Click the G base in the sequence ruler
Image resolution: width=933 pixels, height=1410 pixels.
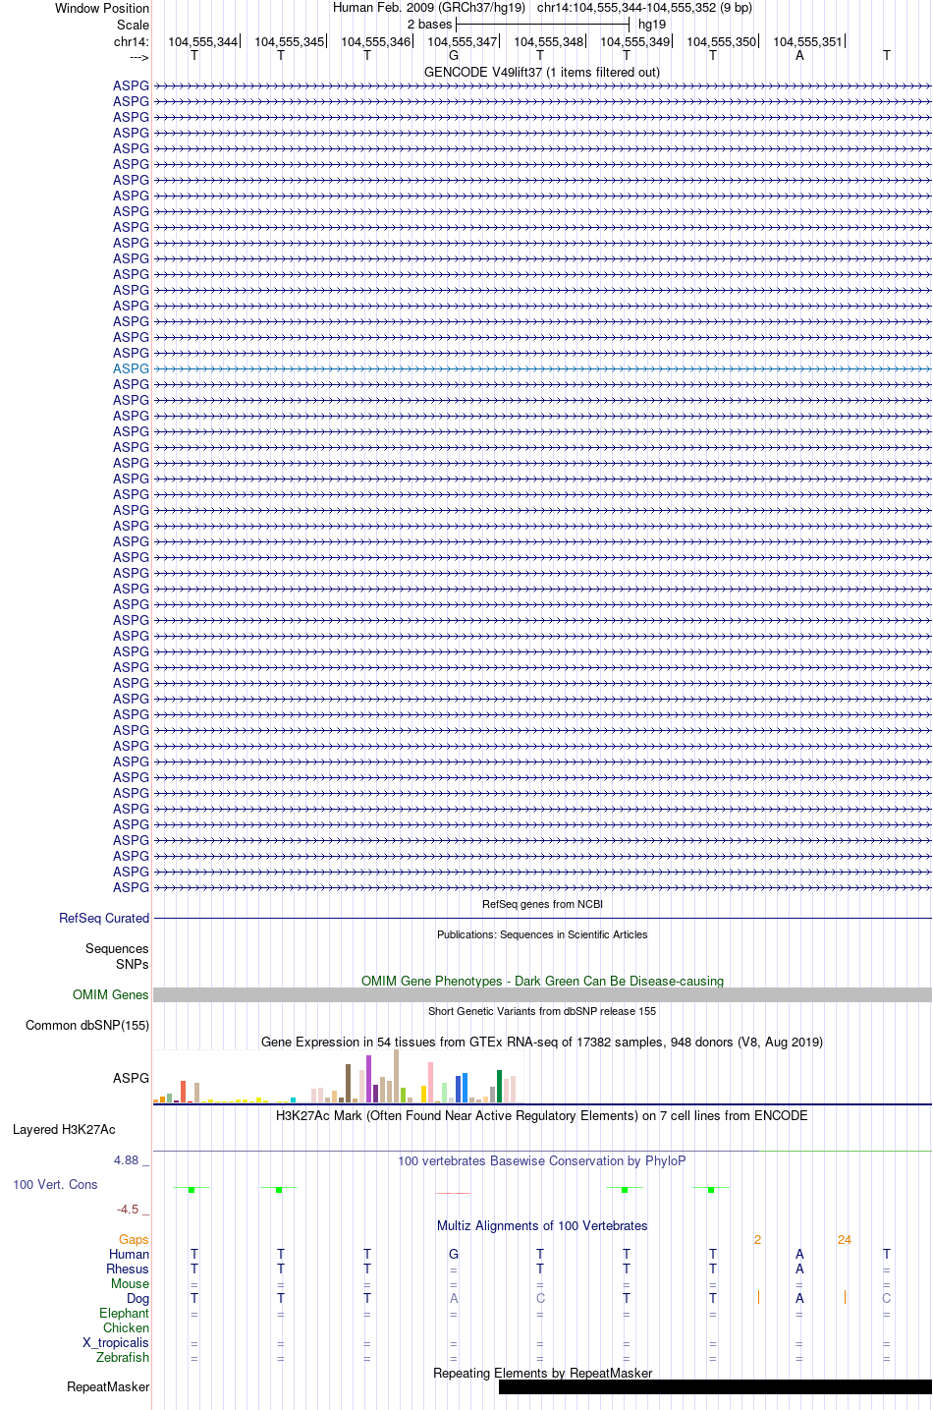(454, 55)
